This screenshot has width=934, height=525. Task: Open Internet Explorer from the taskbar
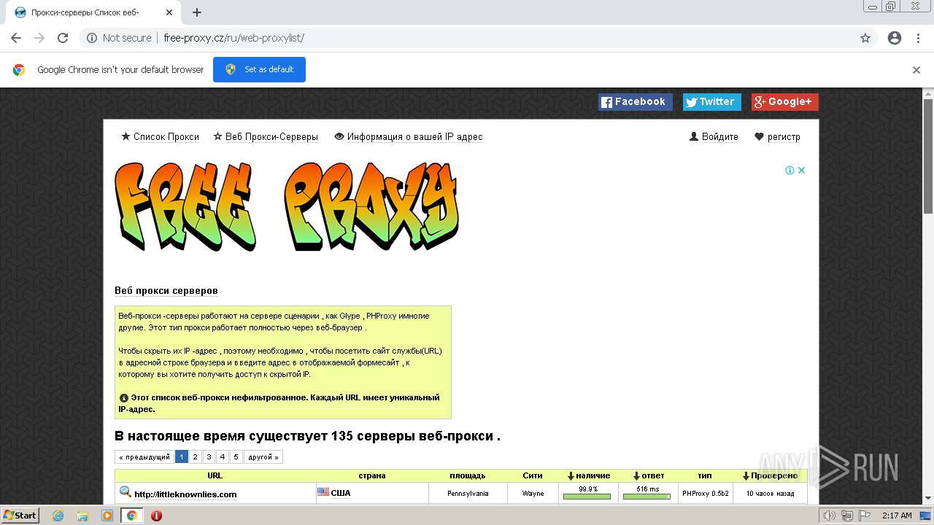tap(58, 516)
